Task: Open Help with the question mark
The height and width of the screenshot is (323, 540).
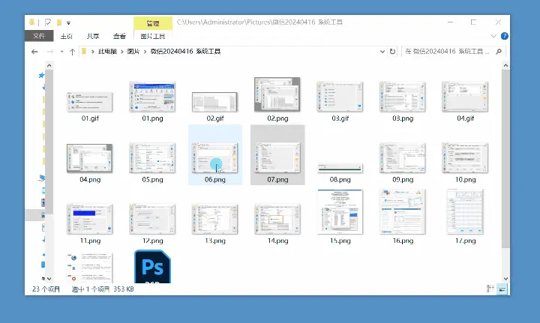Action: tap(505, 36)
